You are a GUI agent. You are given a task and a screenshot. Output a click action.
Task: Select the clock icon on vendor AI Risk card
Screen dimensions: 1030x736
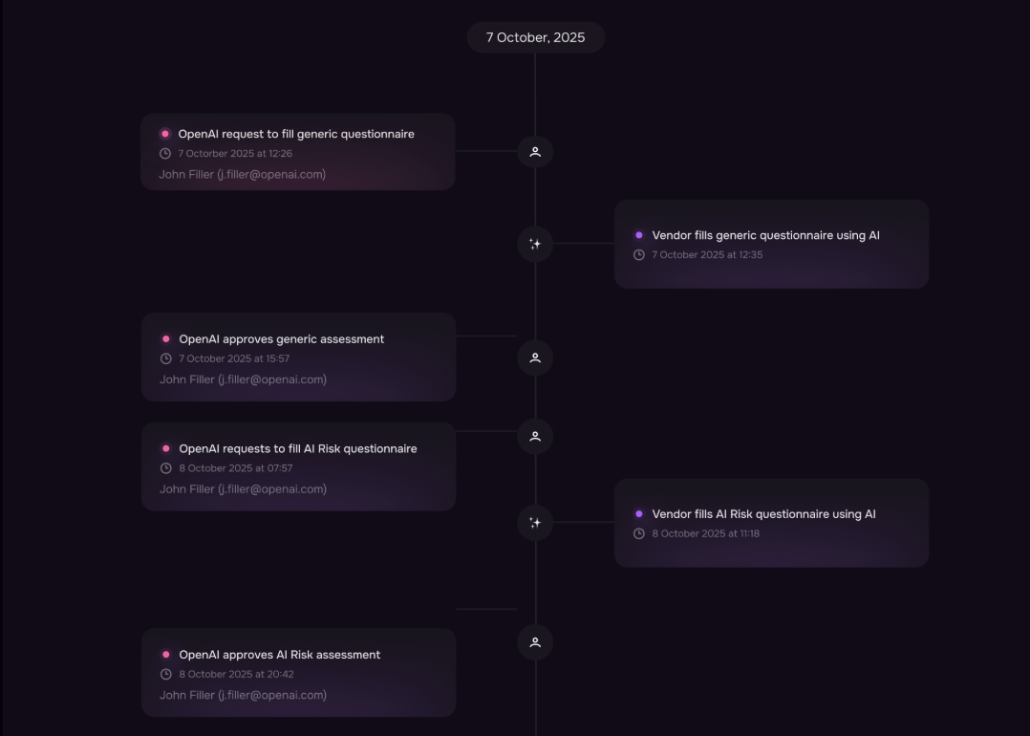[x=639, y=533]
